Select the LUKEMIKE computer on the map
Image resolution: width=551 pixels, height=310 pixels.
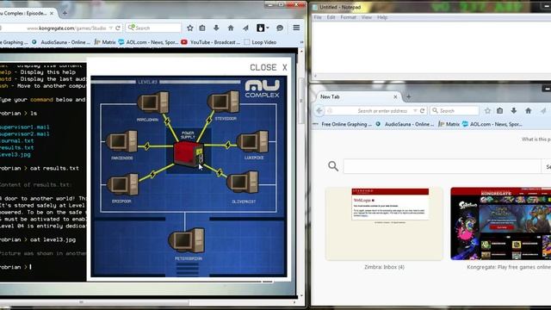click(x=253, y=142)
